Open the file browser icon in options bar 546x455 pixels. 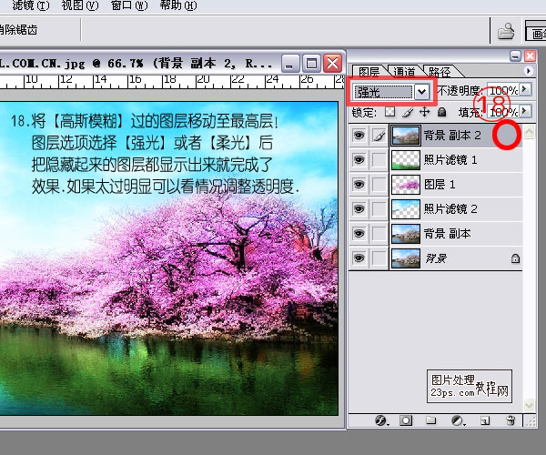(x=506, y=31)
